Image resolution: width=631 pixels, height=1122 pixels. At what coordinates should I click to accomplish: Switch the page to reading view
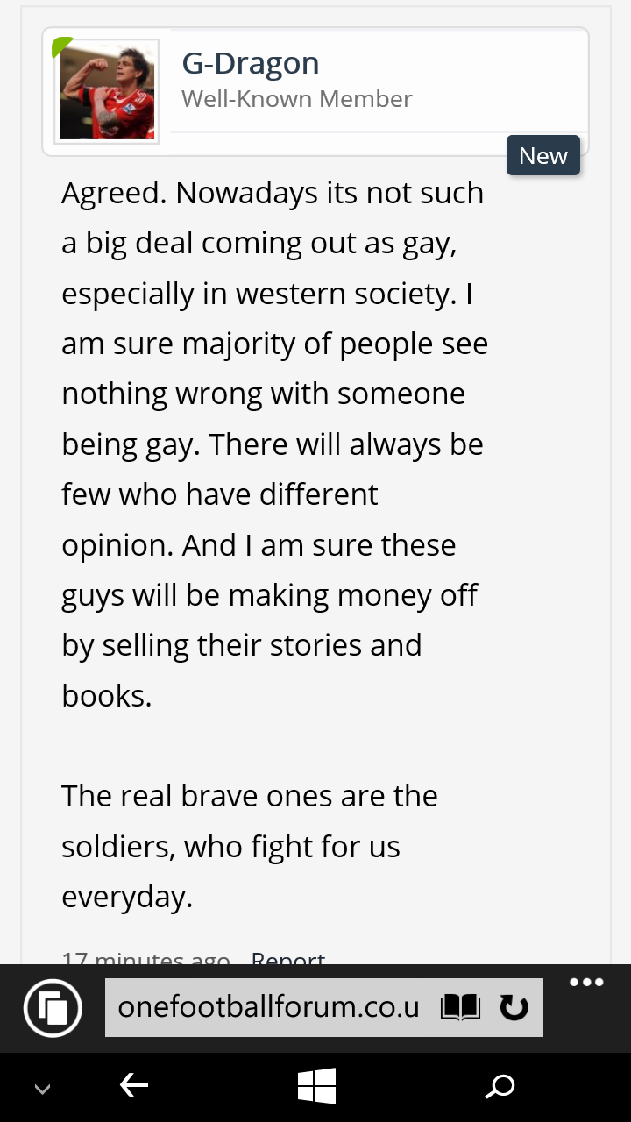[x=460, y=1007]
